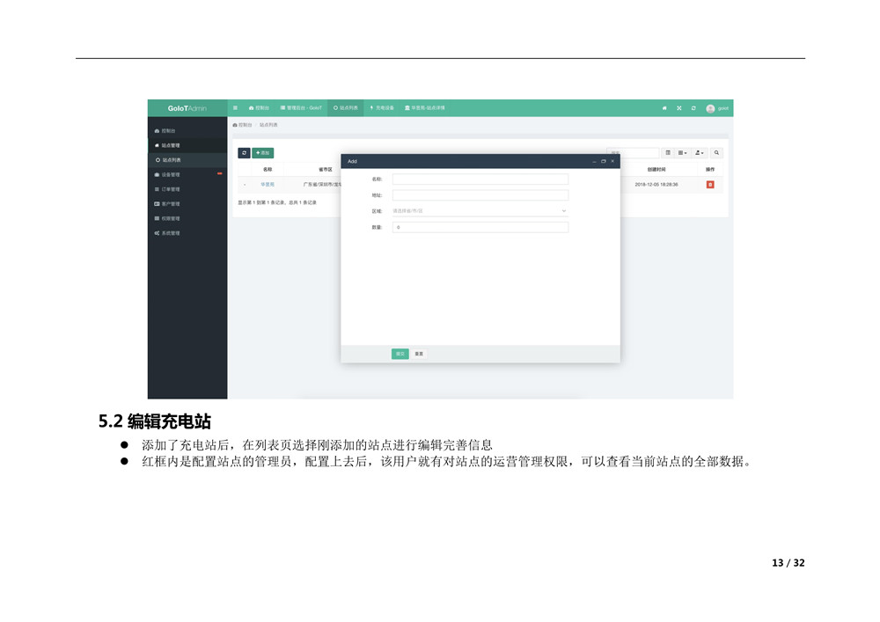This screenshot has height=622, width=880.
Task: Toggle the table view icon button
Action: [x=667, y=153]
